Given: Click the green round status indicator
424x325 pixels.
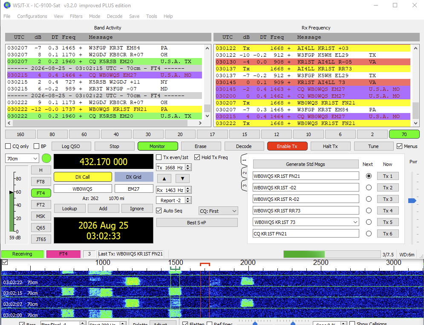Looking at the screenshot, I should point(46,158).
